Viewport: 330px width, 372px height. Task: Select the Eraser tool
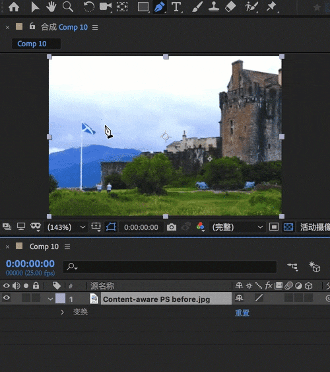coord(230,7)
